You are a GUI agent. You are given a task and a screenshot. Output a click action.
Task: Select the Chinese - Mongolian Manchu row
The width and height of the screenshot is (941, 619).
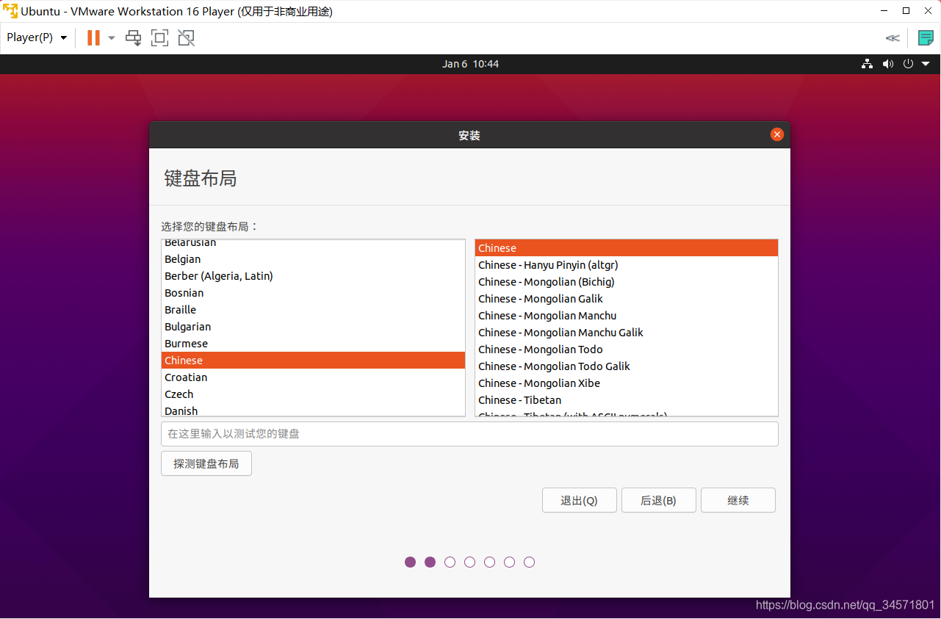[x=627, y=316]
